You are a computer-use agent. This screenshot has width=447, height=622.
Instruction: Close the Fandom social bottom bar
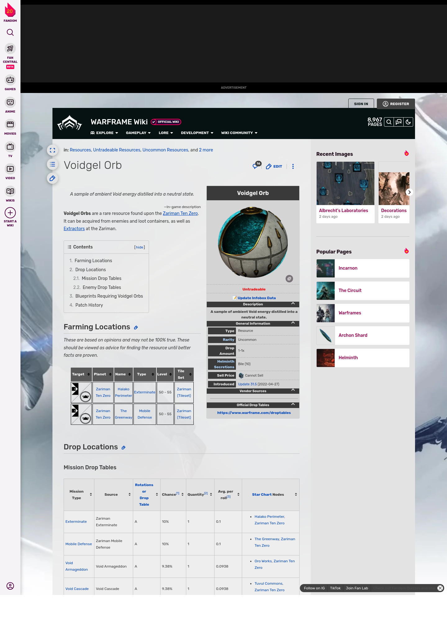[440, 588]
